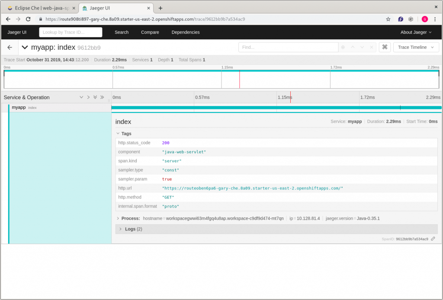This screenshot has width=443, height=300.
Task: Switch to the Eclipse Che browser tab
Action: (x=39, y=8)
